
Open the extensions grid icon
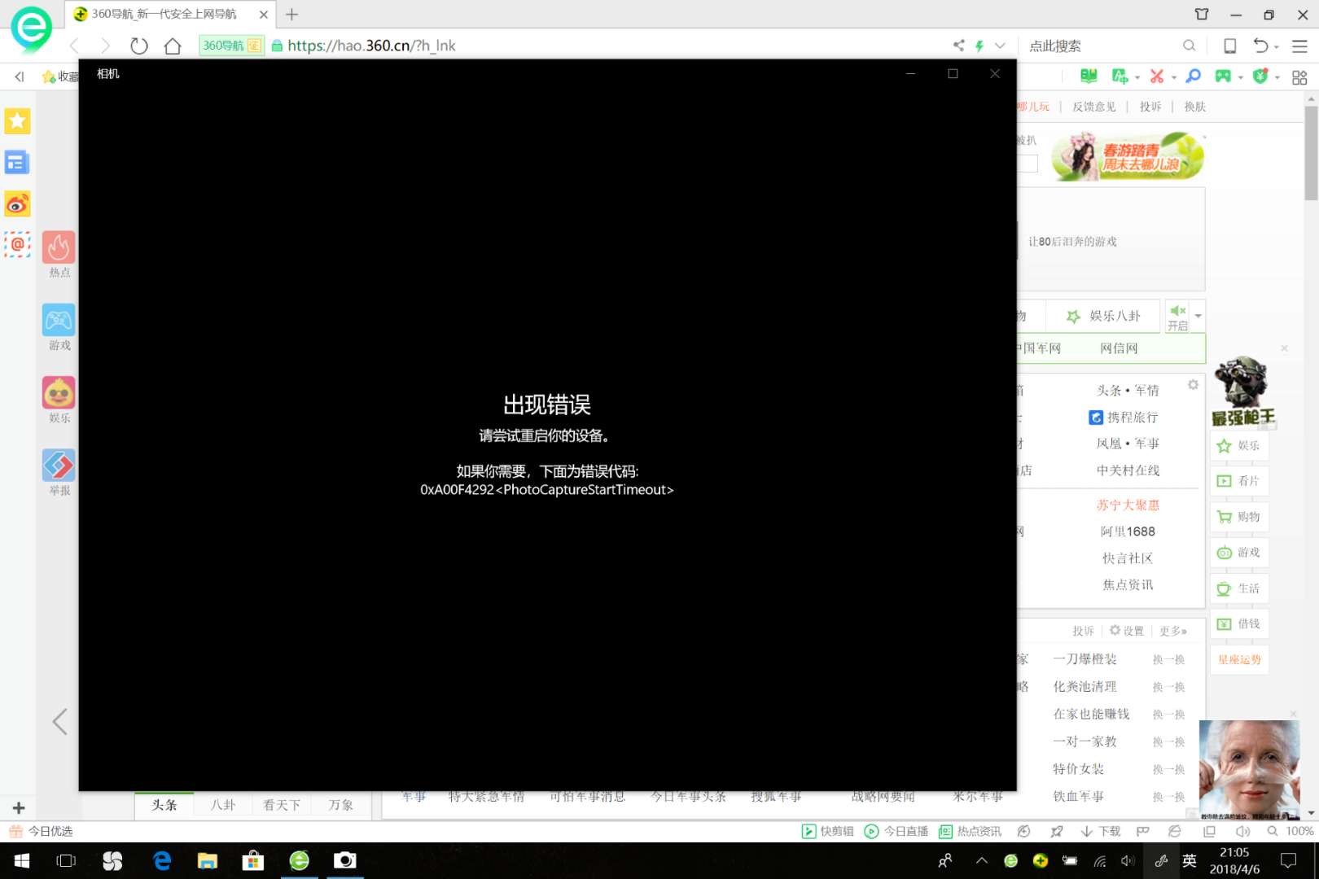click(x=1299, y=77)
